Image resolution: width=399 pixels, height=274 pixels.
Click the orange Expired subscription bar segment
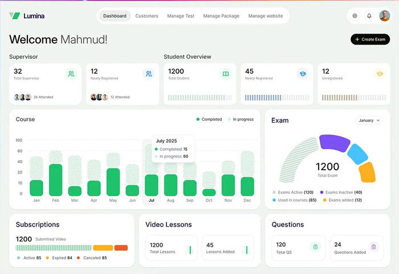103,248
